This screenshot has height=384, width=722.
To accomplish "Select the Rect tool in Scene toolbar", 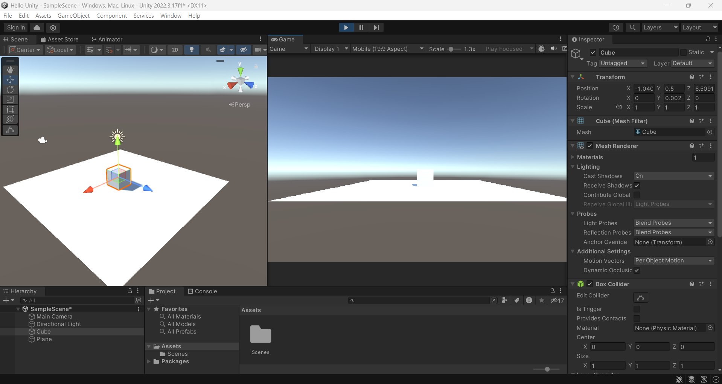I will pos(10,109).
